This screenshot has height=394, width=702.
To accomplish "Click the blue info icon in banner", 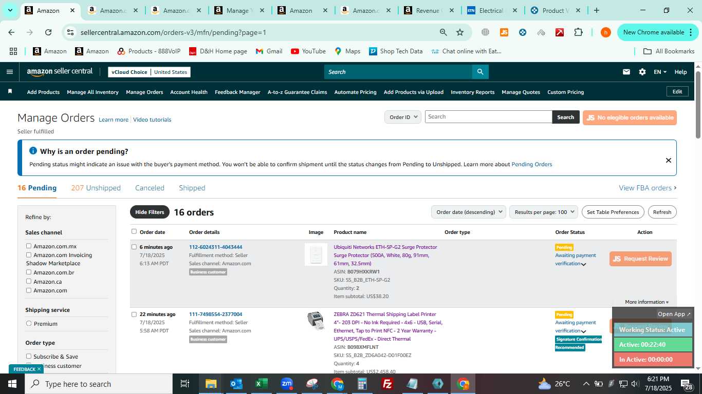I will pos(33,151).
